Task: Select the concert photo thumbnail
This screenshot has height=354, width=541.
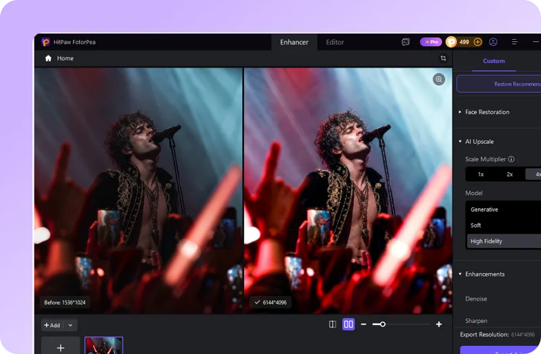Action: (104, 346)
